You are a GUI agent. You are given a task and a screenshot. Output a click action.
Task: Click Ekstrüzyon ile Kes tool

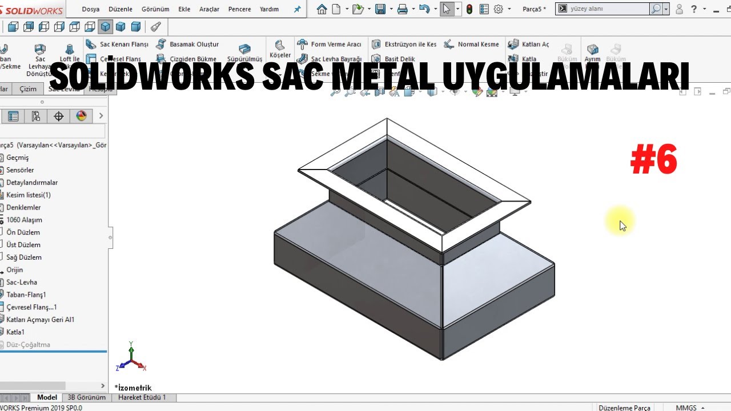coord(404,44)
